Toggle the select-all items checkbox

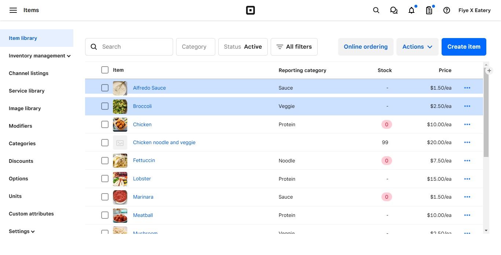(105, 70)
